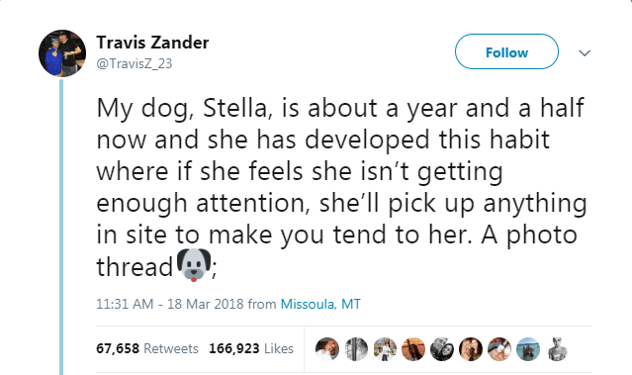Open Travis Zander's profile picture
The width and height of the screenshot is (632, 375).
tap(62, 52)
